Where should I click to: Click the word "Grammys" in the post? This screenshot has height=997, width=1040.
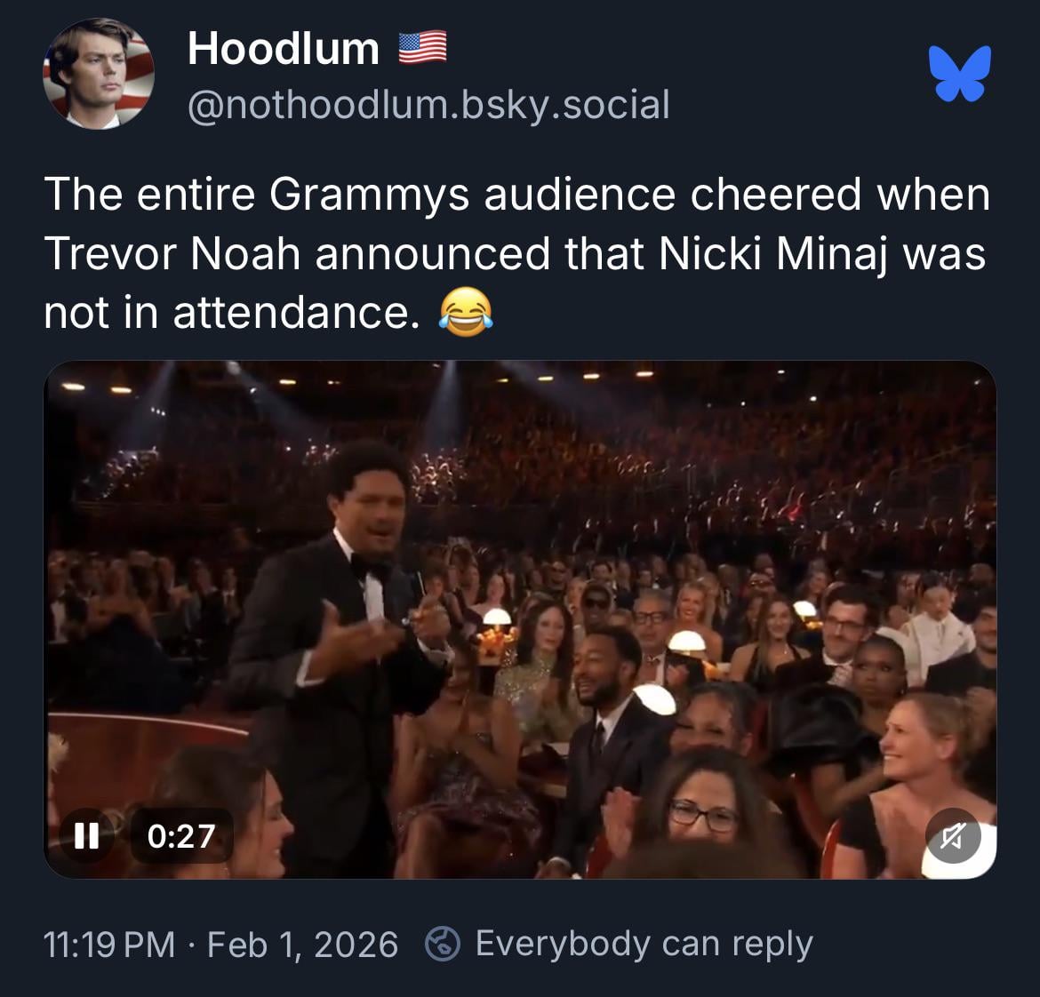[x=369, y=194]
